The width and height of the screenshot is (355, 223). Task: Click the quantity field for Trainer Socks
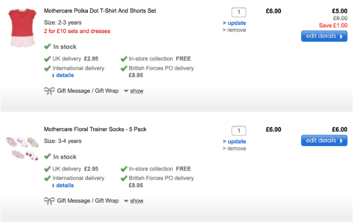[239, 131]
